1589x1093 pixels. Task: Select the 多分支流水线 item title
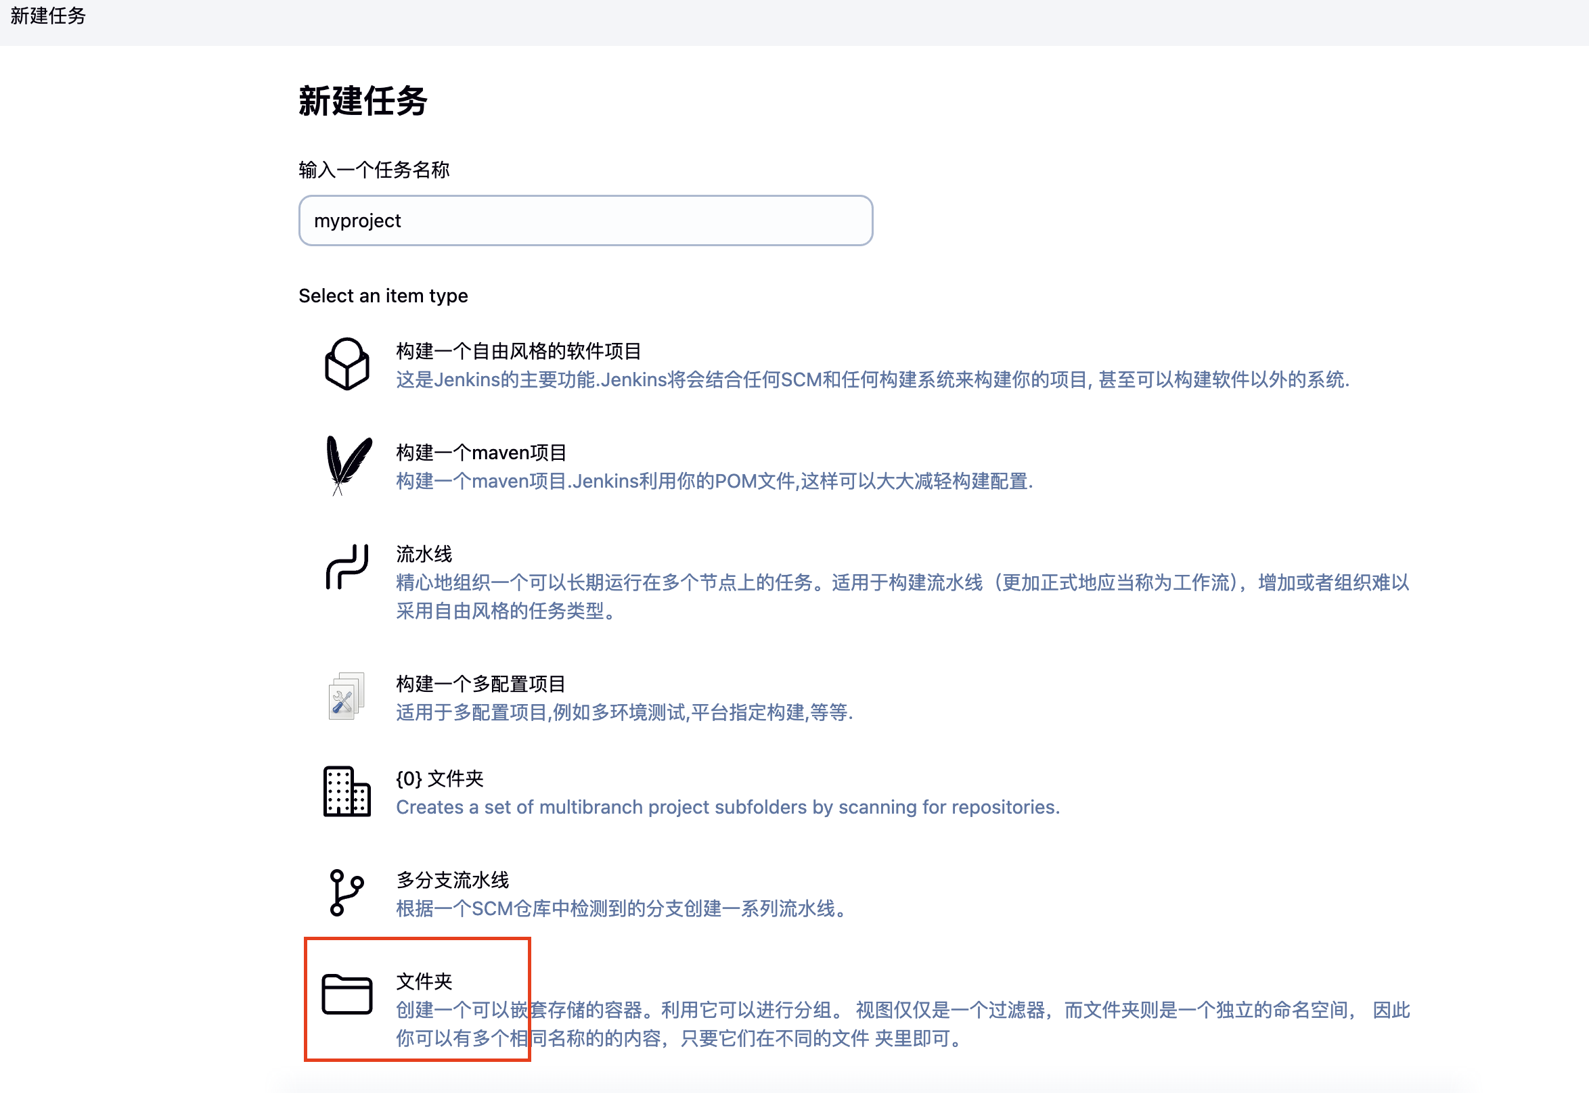[x=452, y=880]
